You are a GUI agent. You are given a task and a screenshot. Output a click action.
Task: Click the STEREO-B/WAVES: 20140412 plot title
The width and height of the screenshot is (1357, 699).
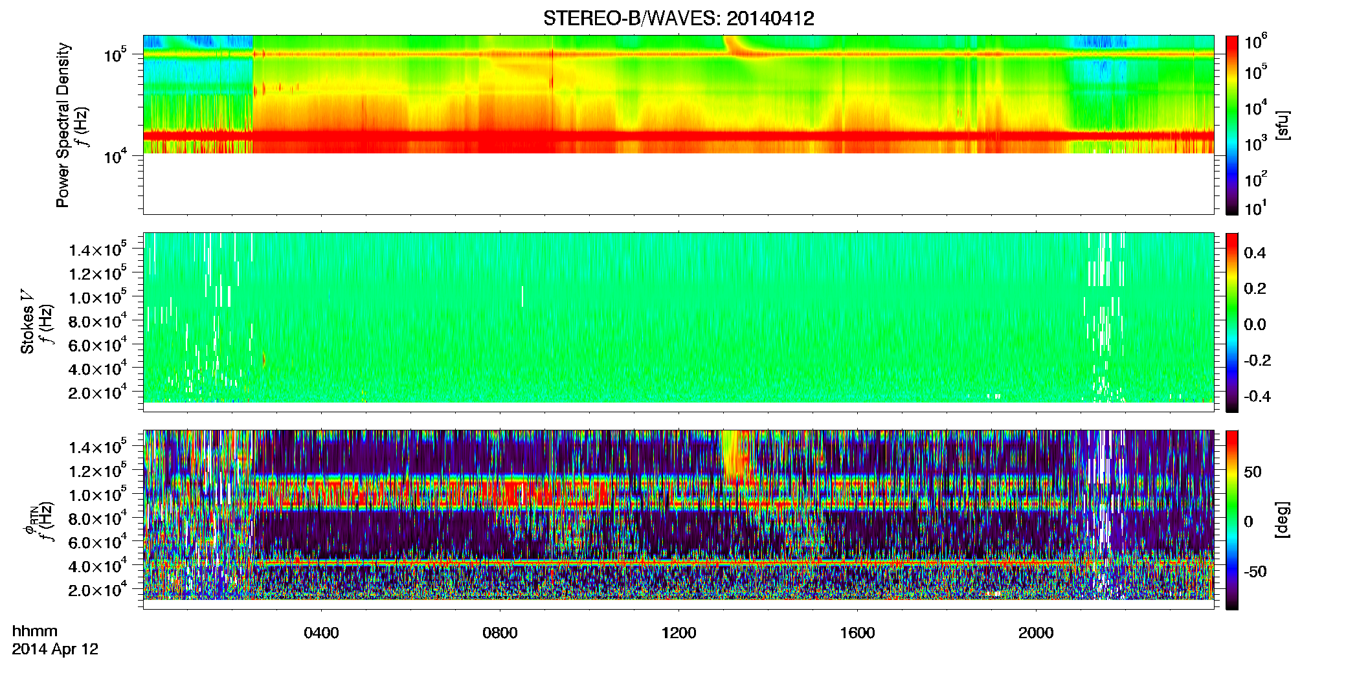(678, 18)
